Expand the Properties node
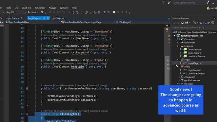This screenshot has width=217, height=122. (177, 39)
